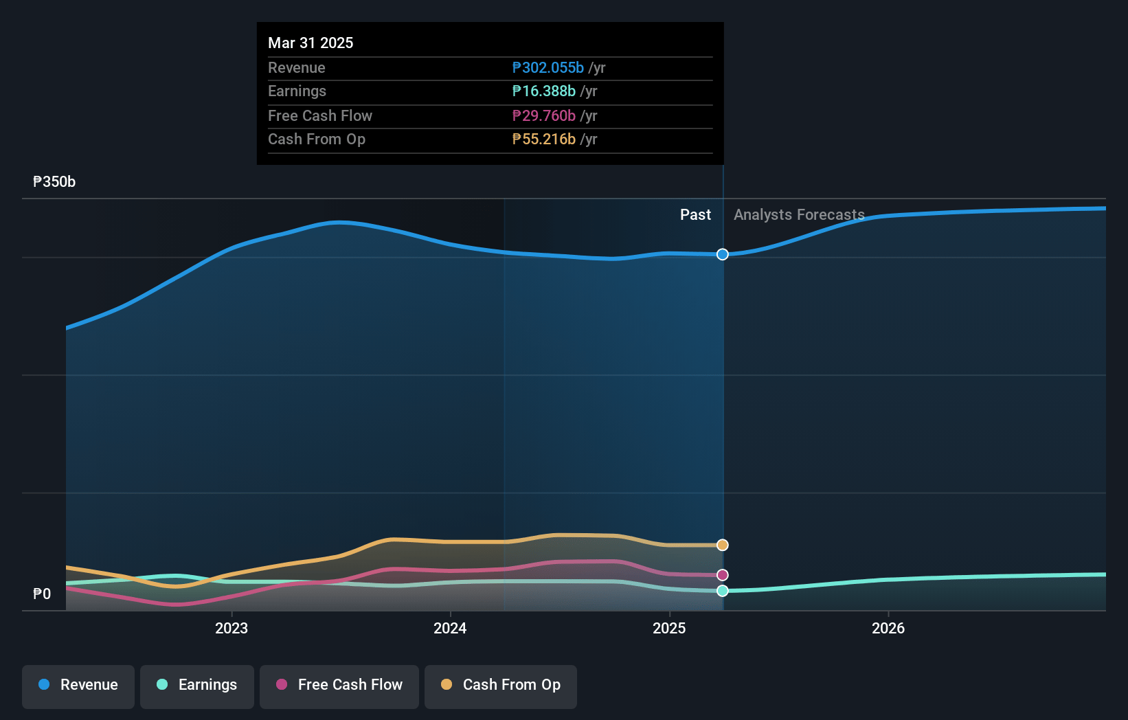Click the 2026 x-axis label
This screenshot has height=720, width=1128.
pyautogui.click(x=888, y=628)
